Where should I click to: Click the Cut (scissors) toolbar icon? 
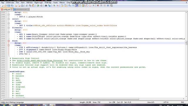27,6
